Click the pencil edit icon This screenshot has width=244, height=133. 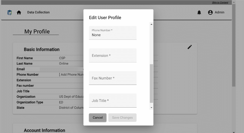(190, 47)
